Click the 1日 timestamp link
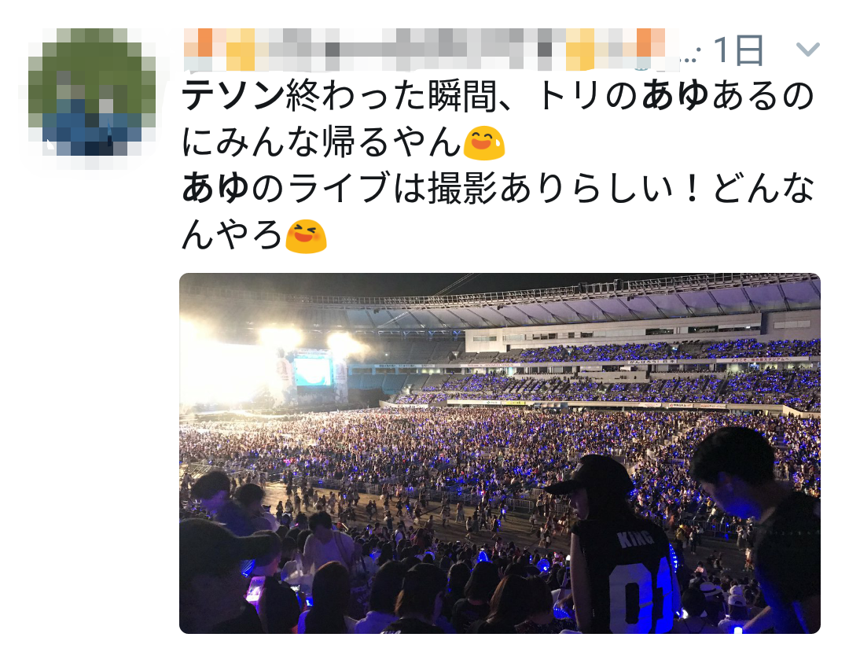Viewport: 849px width, 652px height. (x=738, y=50)
